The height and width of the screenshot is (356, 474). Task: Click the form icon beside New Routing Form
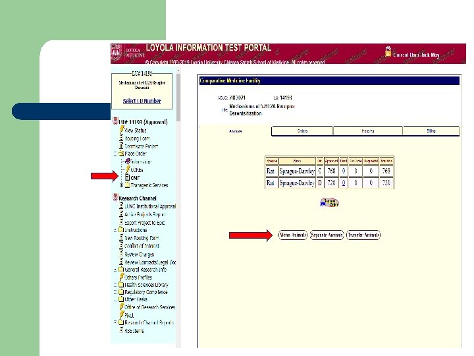click(x=121, y=237)
